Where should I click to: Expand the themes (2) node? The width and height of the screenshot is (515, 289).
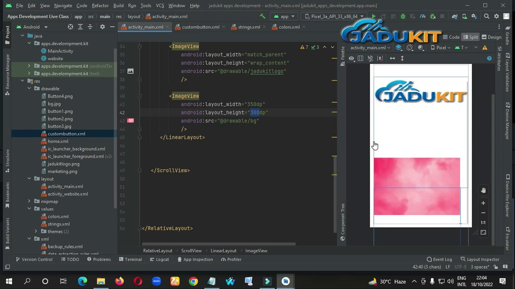(x=36, y=232)
